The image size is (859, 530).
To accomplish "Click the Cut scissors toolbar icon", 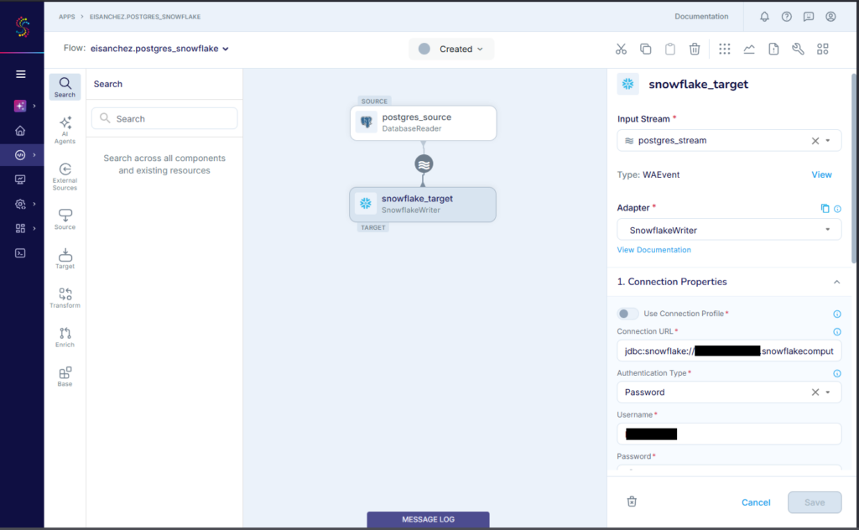I will [x=621, y=49].
